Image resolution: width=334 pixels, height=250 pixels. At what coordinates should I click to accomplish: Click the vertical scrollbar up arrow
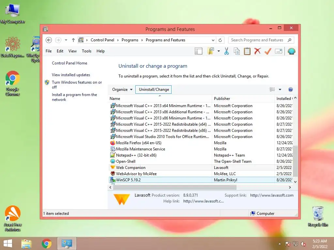[295, 98]
